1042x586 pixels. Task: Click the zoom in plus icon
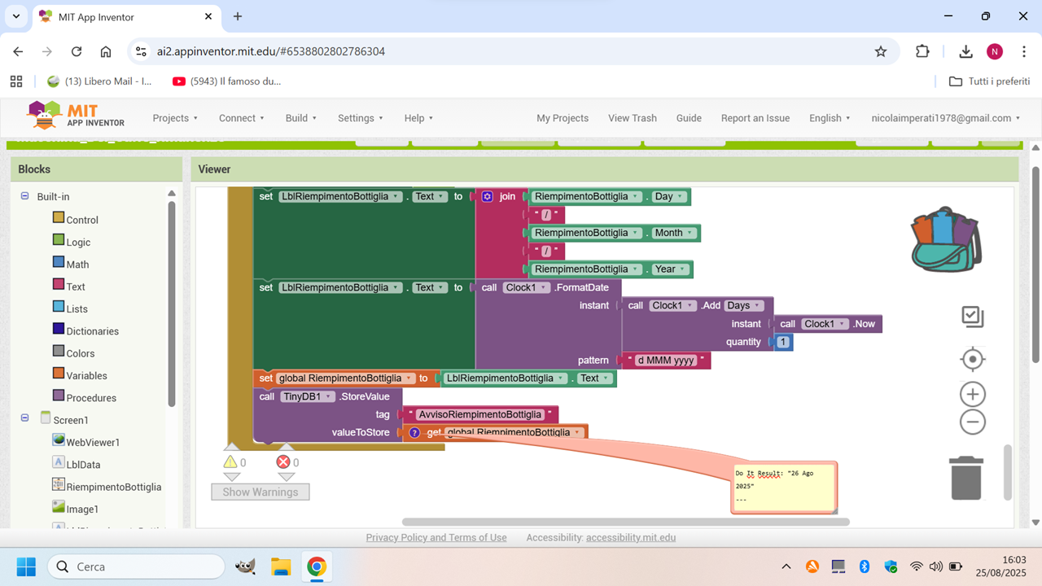tap(972, 395)
